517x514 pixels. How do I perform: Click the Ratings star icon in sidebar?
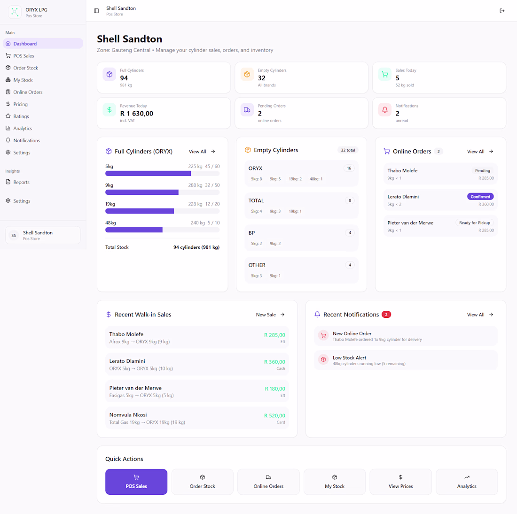(8, 116)
